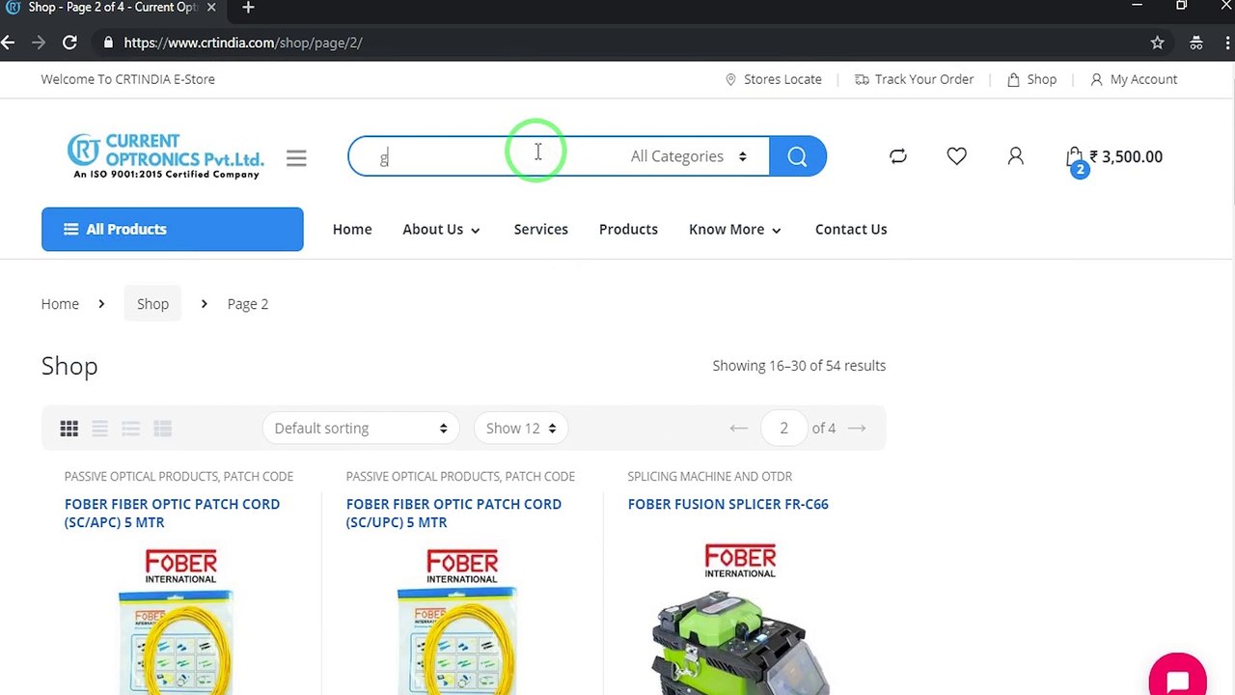The image size is (1235, 695).
Task: Click the 'Welcome To CRTINDIA E-Store' text
Action: (128, 79)
